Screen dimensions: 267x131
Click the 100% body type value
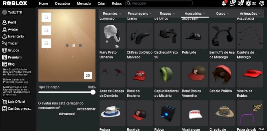91,87
